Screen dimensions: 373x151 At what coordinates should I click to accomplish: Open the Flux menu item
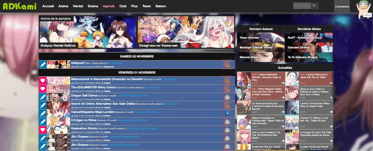click(135, 6)
